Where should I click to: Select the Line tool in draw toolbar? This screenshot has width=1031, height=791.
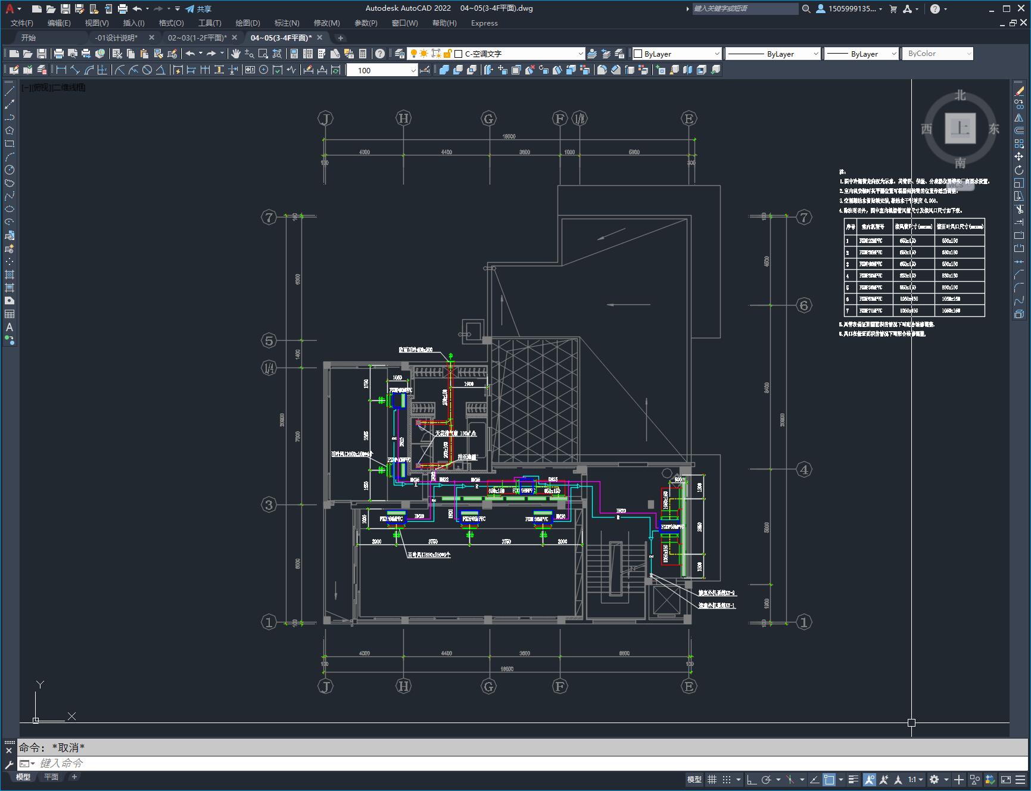point(10,91)
